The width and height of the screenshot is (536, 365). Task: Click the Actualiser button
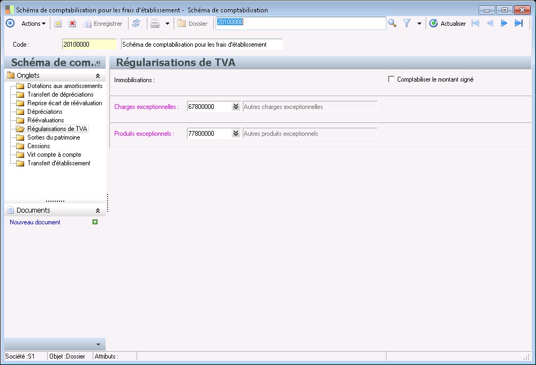[x=448, y=24]
